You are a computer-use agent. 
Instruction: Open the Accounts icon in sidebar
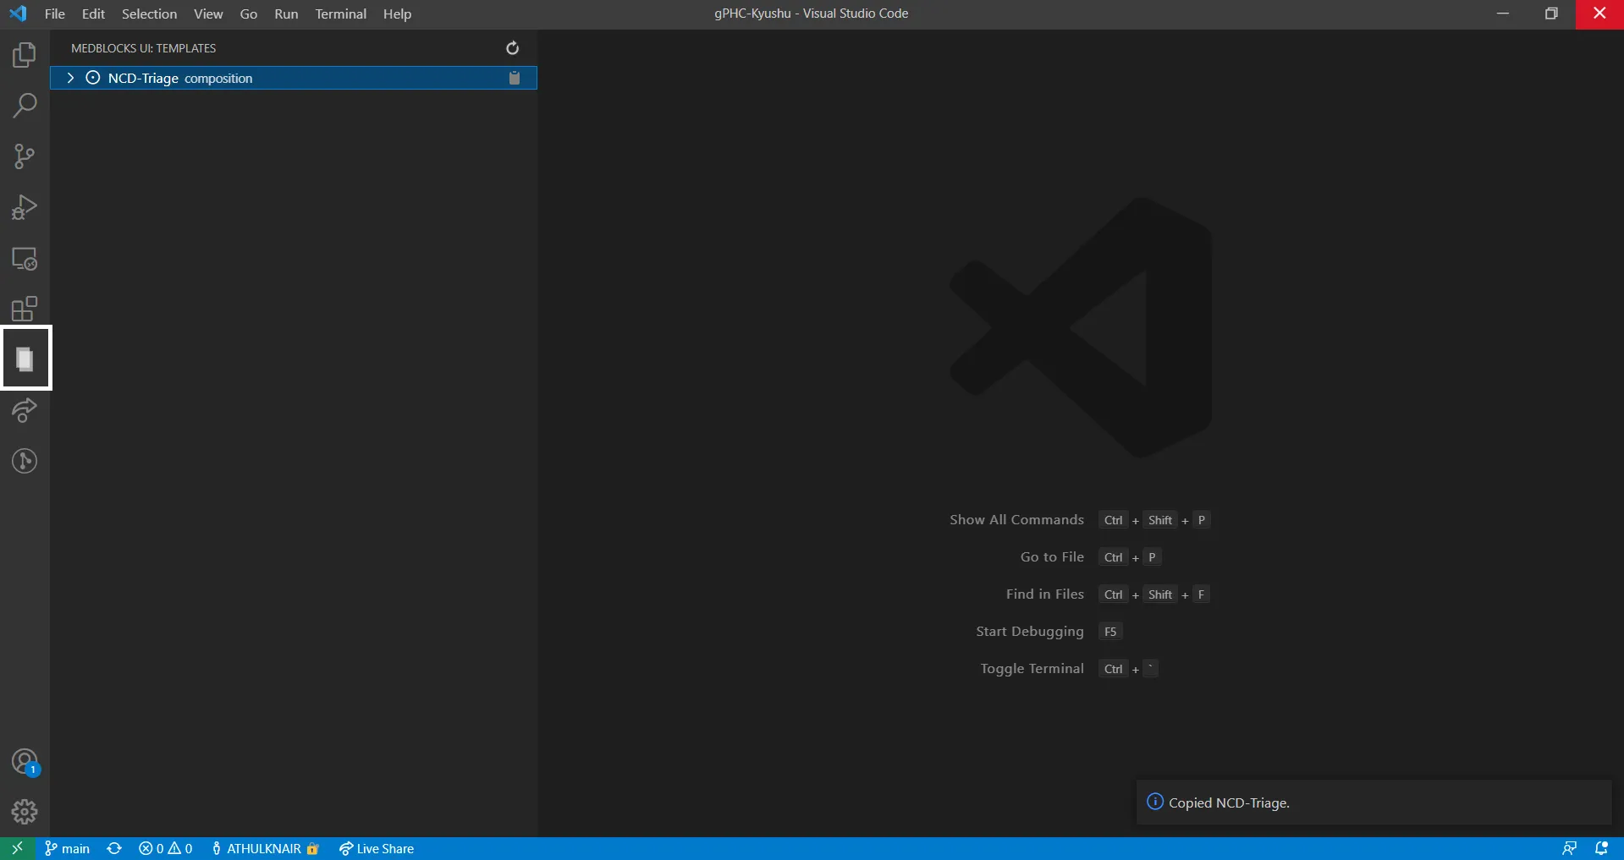[x=25, y=760]
